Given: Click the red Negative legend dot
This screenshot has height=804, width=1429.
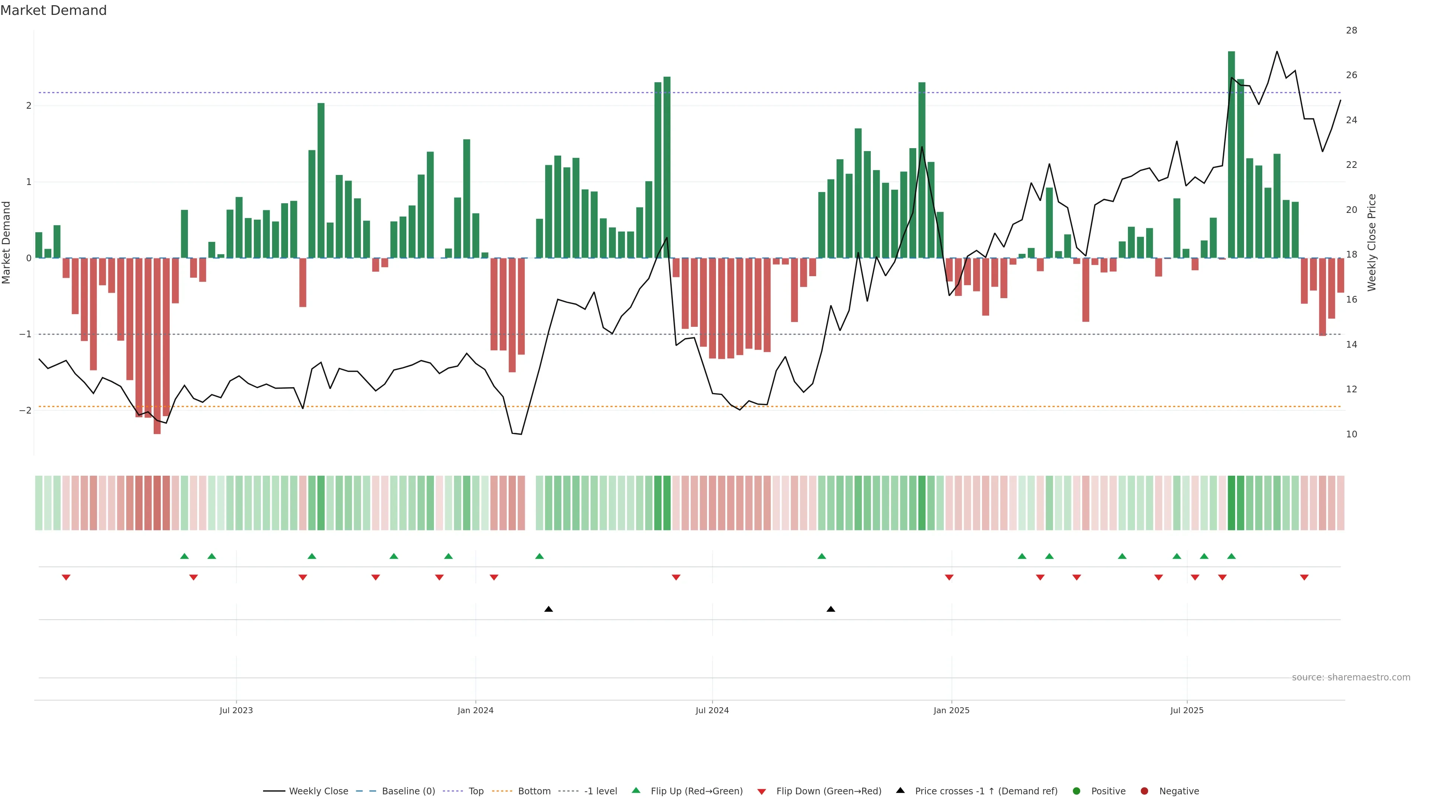Looking at the screenshot, I should point(1144,791).
